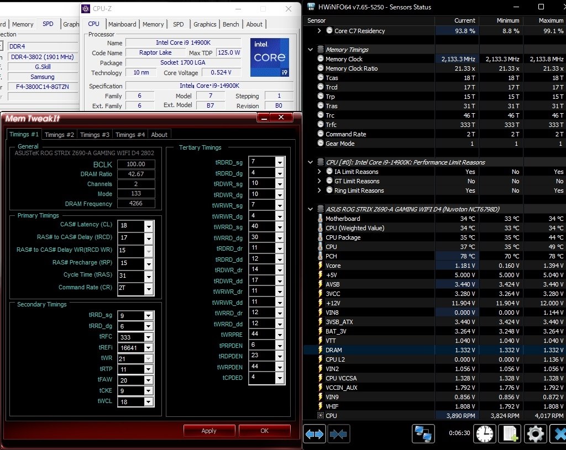This screenshot has height=450, width=566.
Task: Open the tREFi dropdown in Mem TweakIt
Action: pyautogui.click(x=149, y=348)
